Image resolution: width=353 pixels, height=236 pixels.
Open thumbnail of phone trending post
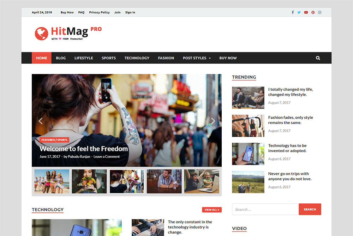(248, 154)
